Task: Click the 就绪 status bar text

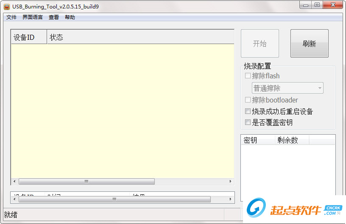Action: click(11, 215)
